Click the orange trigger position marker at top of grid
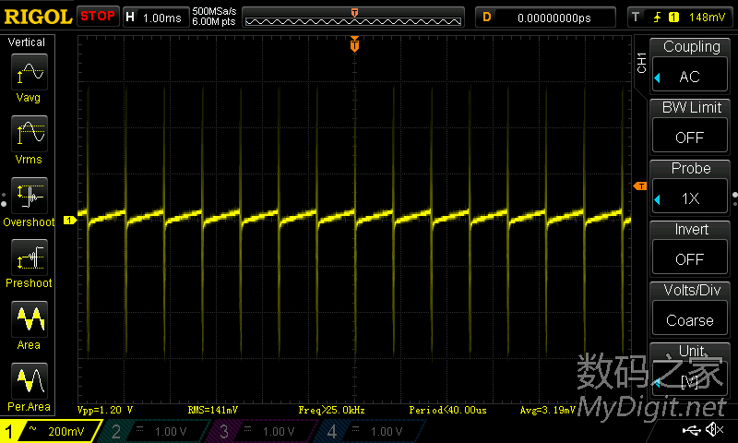Screen dimensions: 738x443 pyautogui.click(x=354, y=44)
